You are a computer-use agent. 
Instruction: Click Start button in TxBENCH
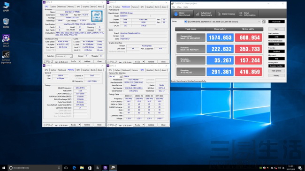pos(276,29)
